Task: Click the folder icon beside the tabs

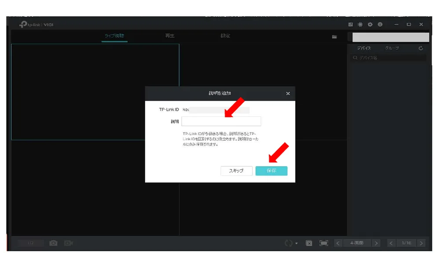Action: click(x=334, y=37)
